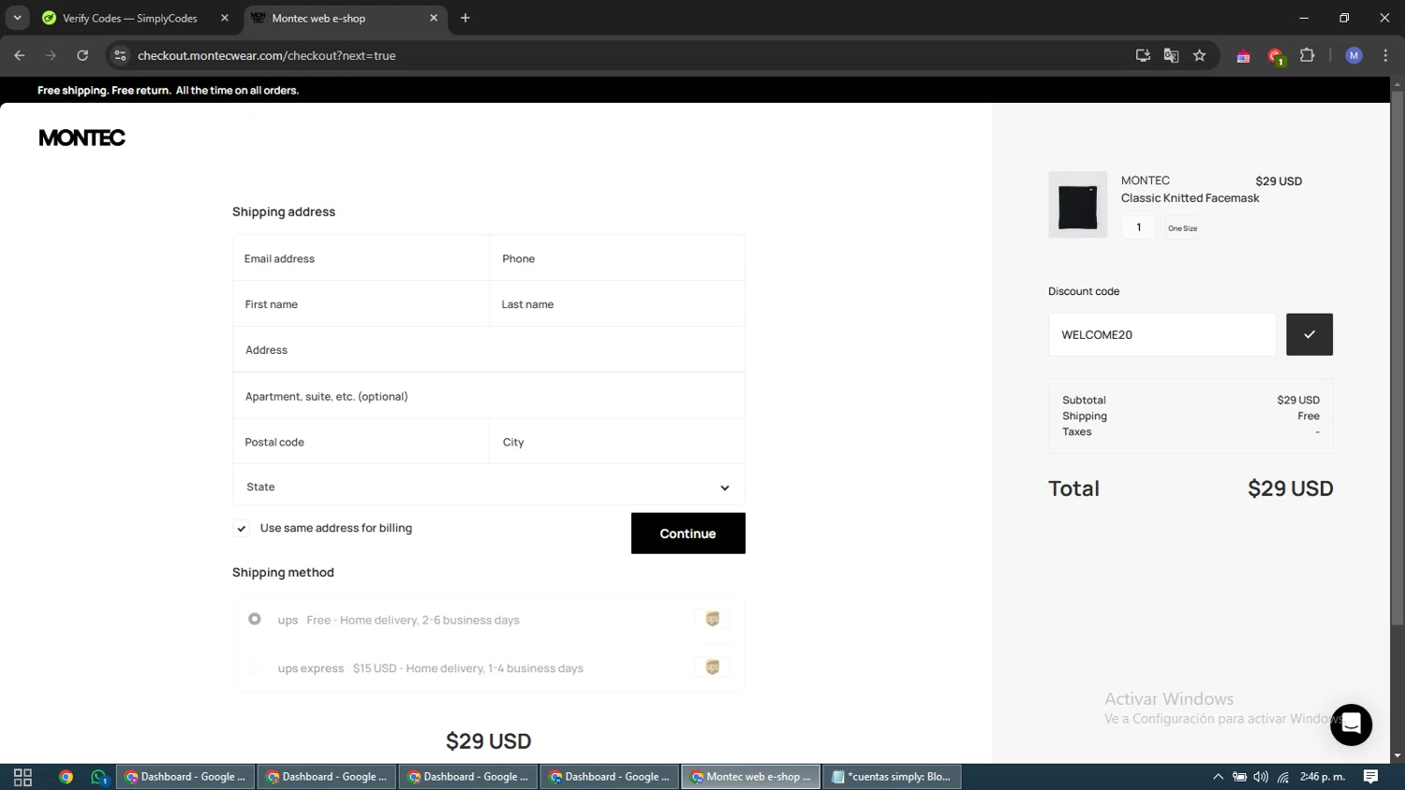Open Montec web e-shop taskbar window
The width and height of the screenshot is (1405, 790).
coord(751,777)
